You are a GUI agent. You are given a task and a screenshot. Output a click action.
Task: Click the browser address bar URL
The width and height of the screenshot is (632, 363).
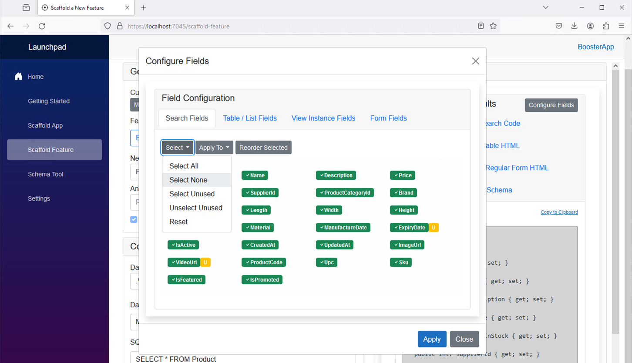(178, 26)
